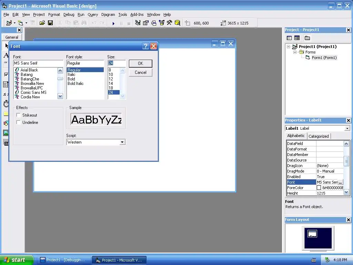Click Toggle Folders icon in Project panel

point(307,38)
